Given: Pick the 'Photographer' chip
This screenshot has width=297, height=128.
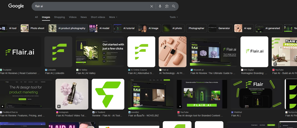Looking at the screenshot, I should [196, 28].
